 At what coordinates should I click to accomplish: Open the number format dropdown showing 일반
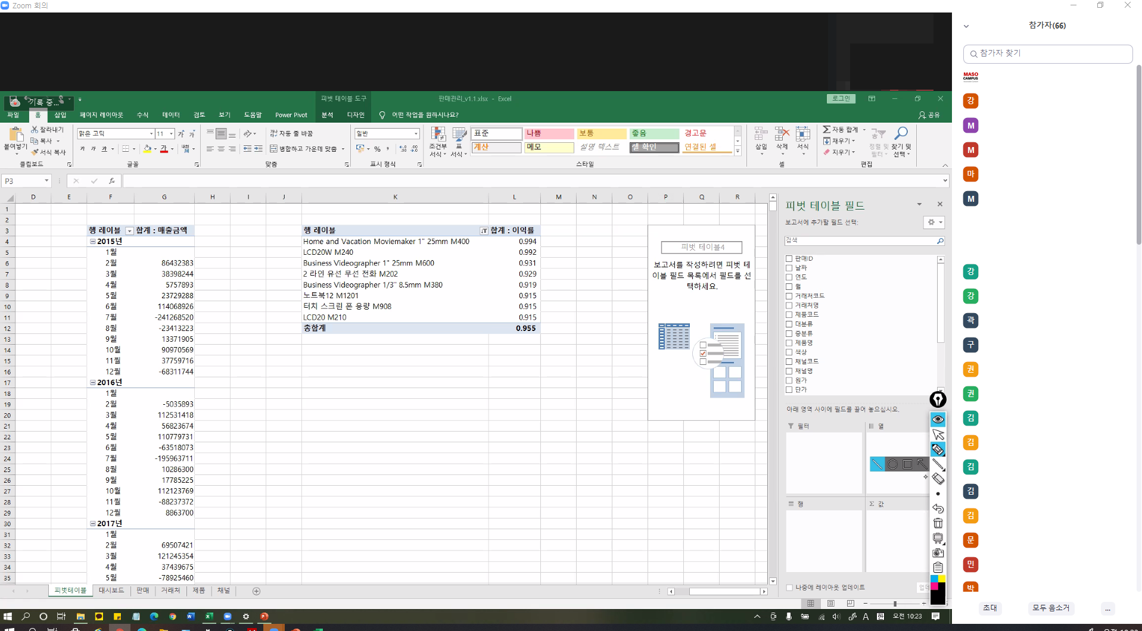click(x=416, y=134)
